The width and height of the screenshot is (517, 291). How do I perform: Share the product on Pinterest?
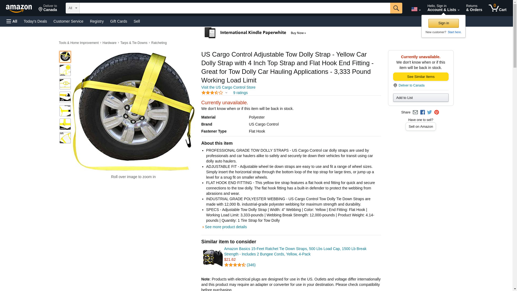(x=436, y=112)
